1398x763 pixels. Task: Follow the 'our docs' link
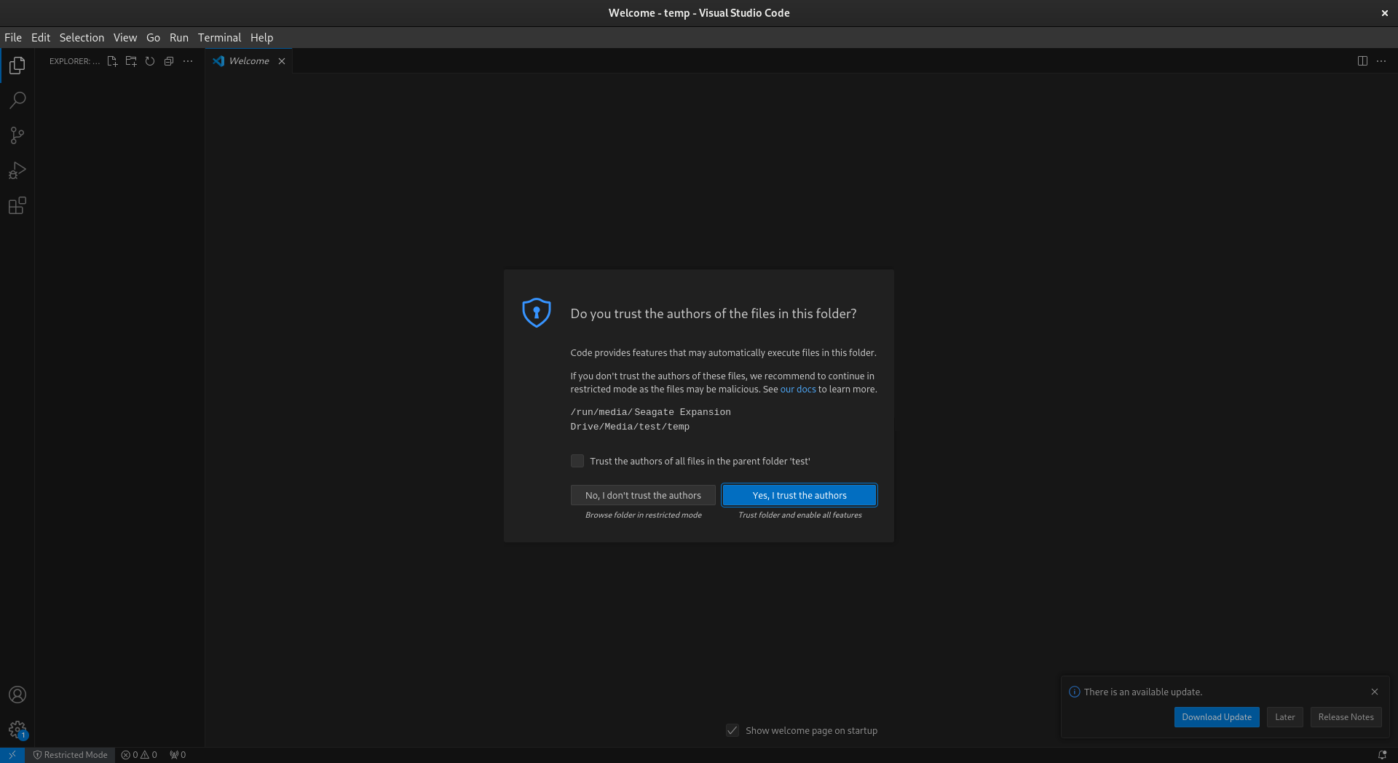click(798, 390)
